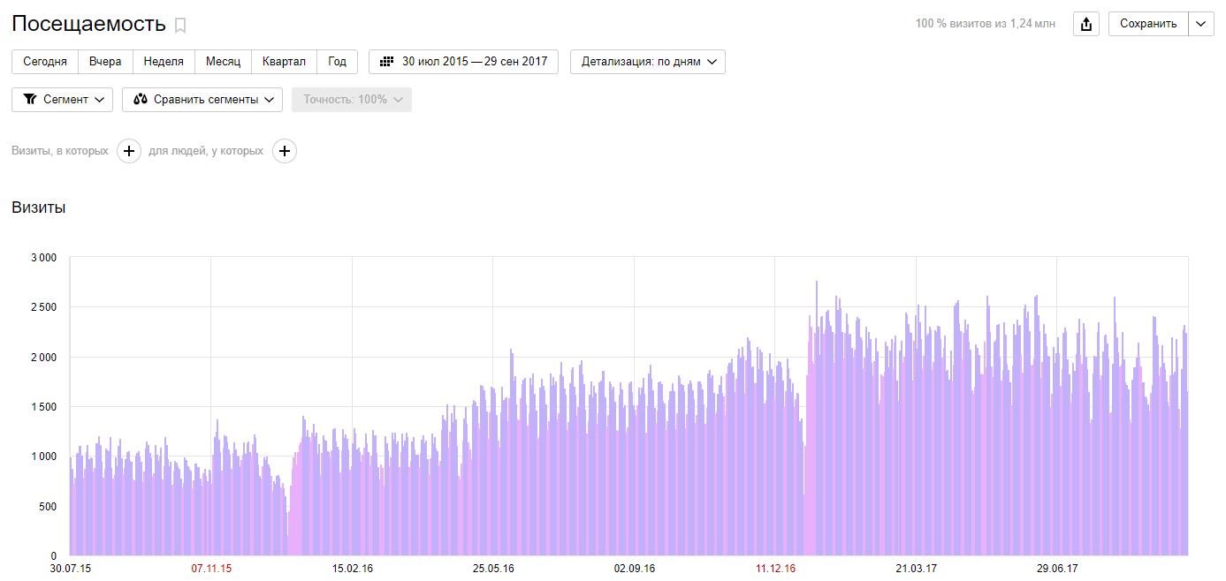Choose the Год period

click(x=337, y=62)
